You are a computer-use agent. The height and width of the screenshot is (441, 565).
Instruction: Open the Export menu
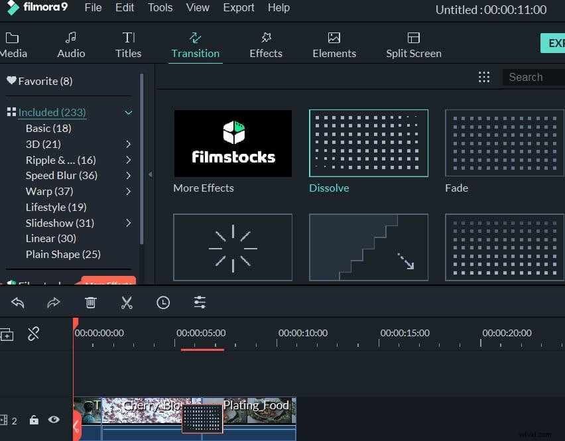pos(238,8)
